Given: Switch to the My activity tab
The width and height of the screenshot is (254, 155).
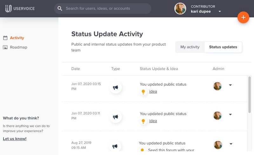Looking at the screenshot, I should pos(190,47).
